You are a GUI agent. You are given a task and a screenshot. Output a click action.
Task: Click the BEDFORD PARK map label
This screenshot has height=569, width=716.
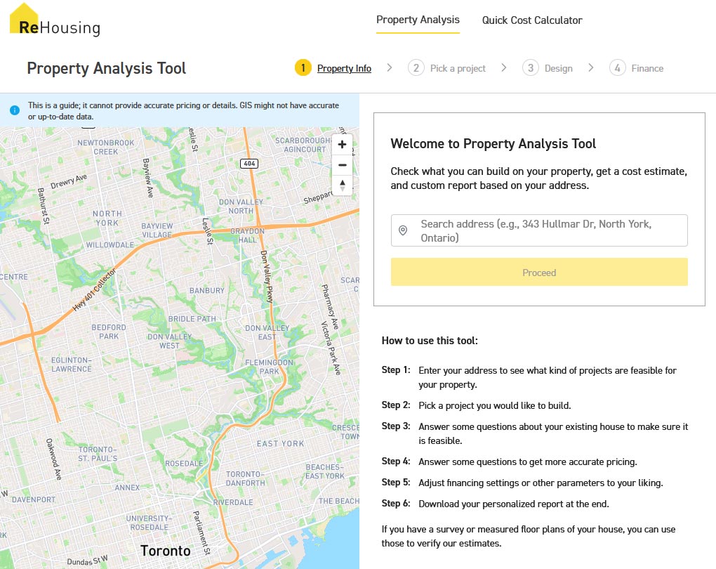click(109, 332)
